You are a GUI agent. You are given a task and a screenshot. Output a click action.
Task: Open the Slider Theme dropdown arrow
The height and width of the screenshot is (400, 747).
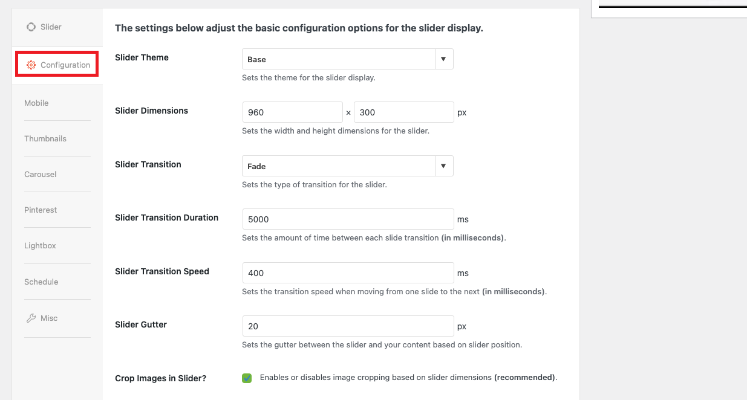click(443, 59)
